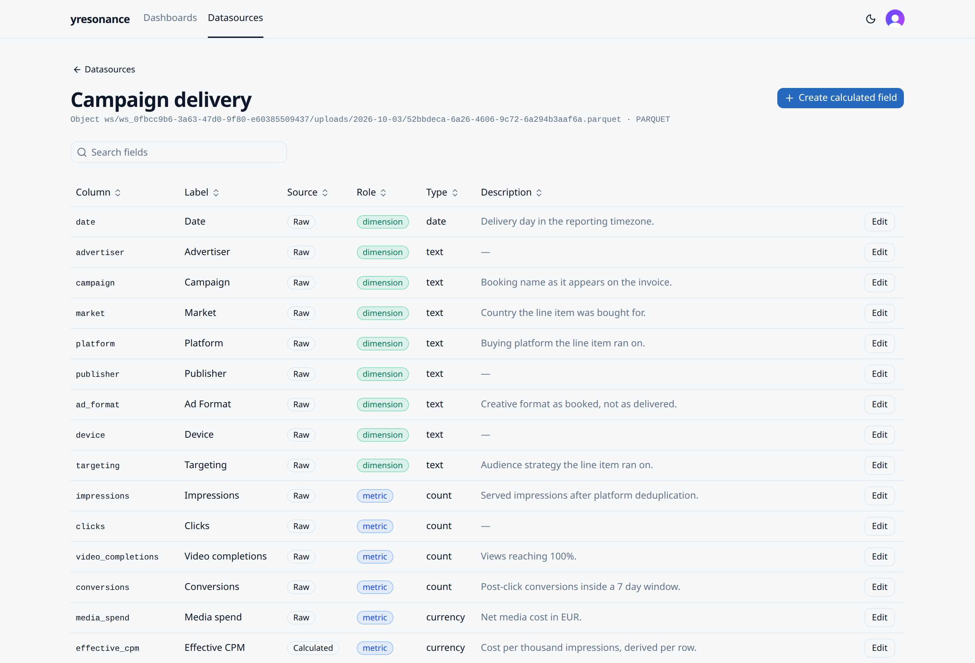
Task: Open the yresonance home logo
Action: [x=100, y=19]
